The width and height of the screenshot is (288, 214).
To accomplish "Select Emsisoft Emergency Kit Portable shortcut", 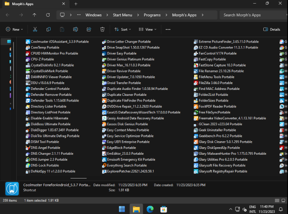I will 128,160.
